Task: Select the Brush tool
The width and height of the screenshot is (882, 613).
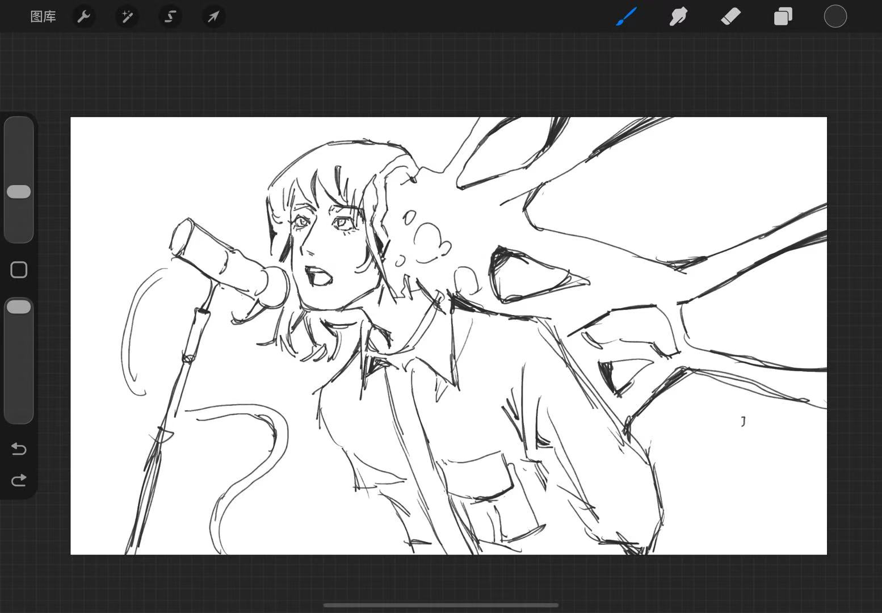Action: [x=626, y=17]
